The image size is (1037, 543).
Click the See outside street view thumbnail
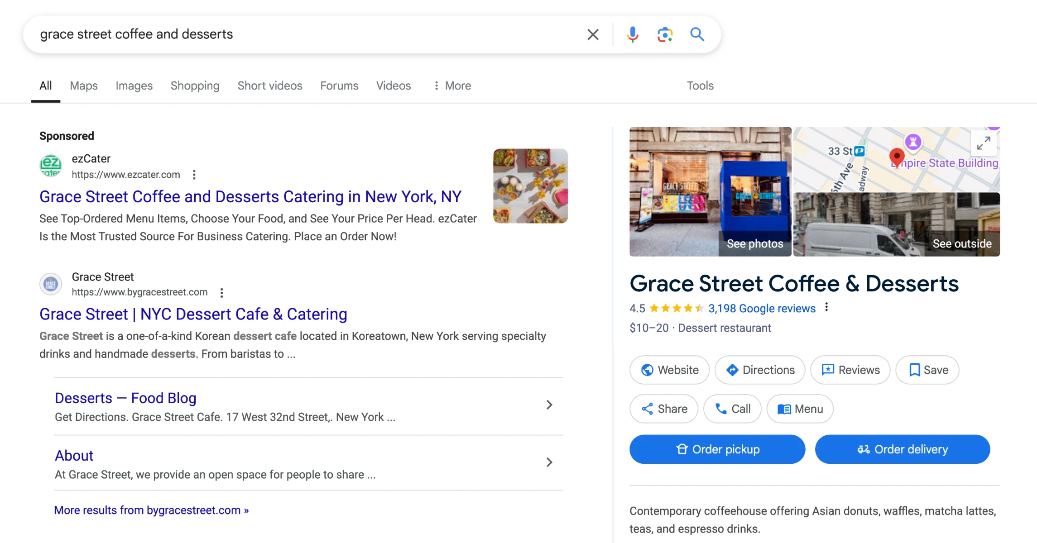pyautogui.click(x=897, y=224)
